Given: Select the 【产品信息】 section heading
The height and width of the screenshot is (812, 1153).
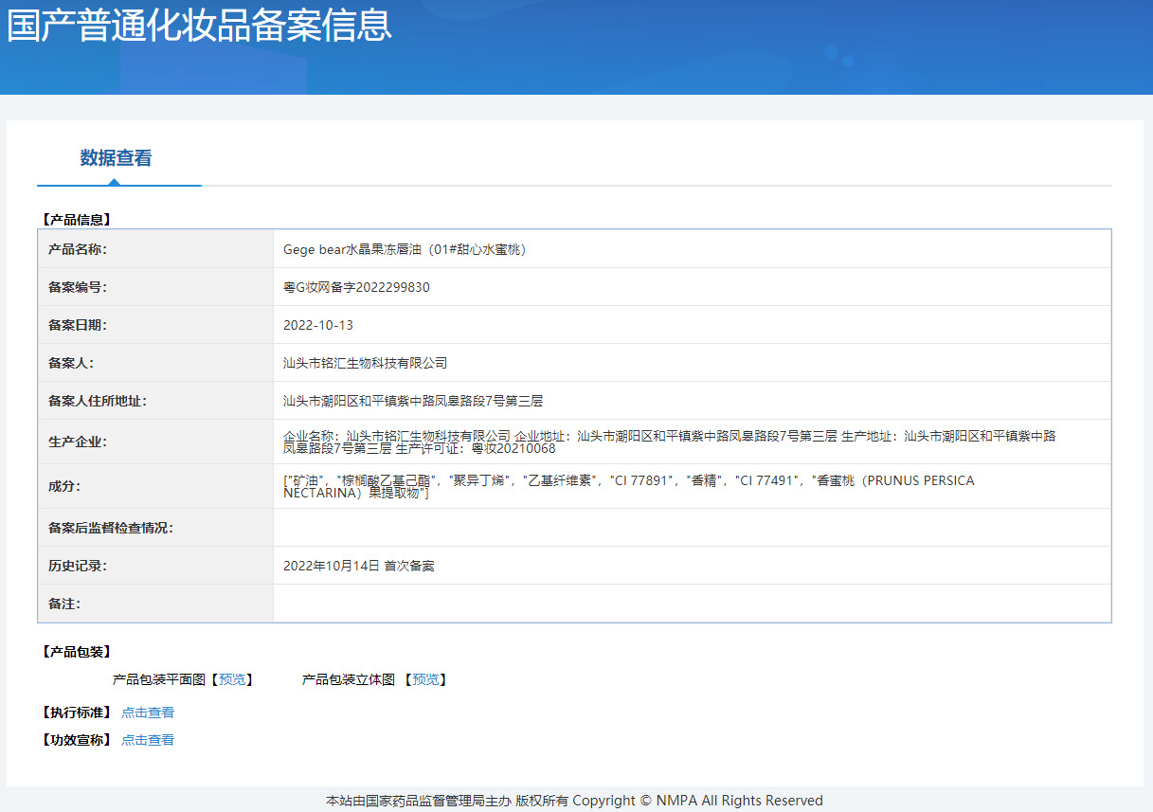Looking at the screenshot, I should 78,219.
